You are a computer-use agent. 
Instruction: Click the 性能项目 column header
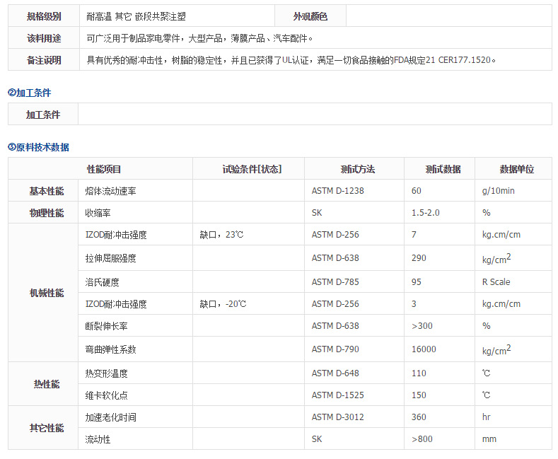coord(100,169)
